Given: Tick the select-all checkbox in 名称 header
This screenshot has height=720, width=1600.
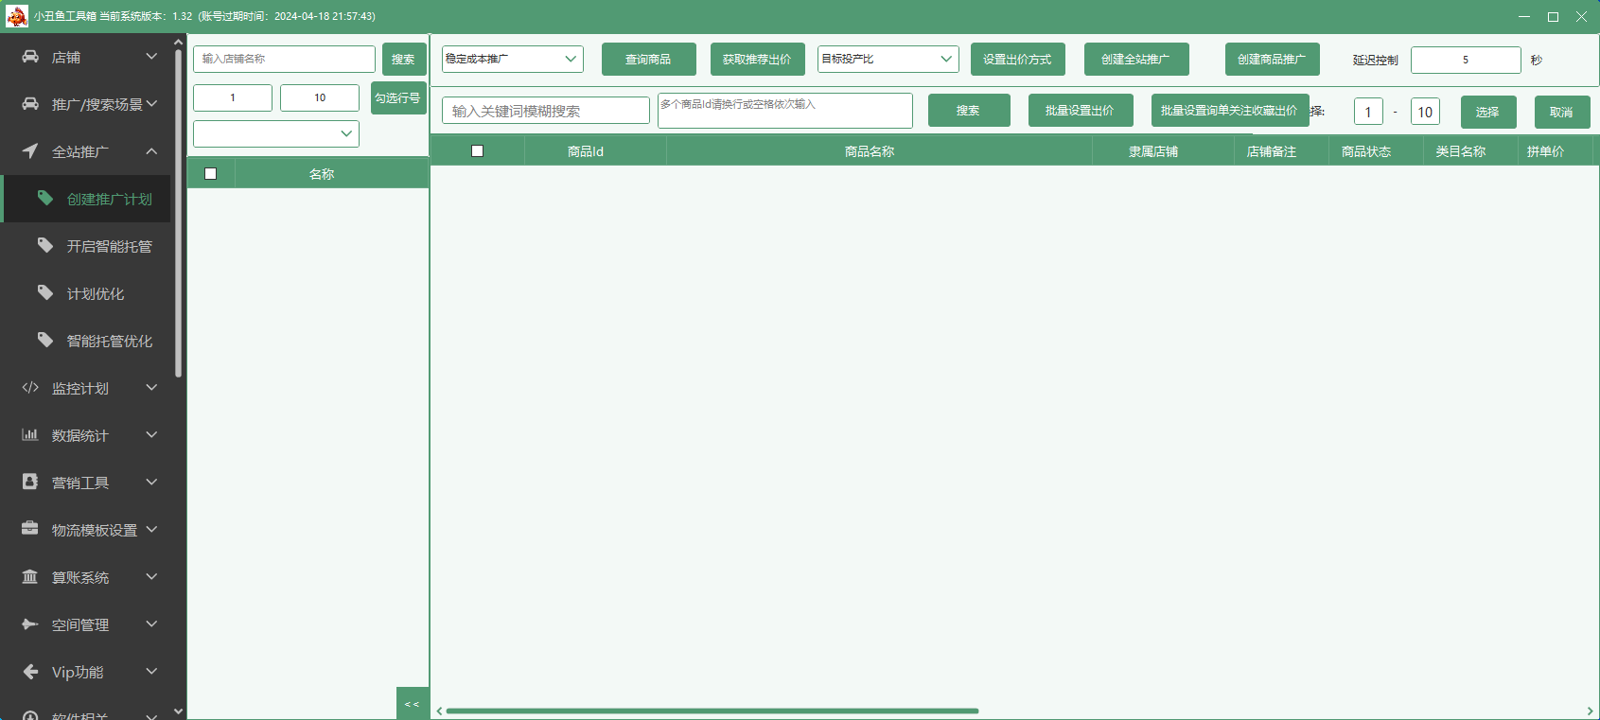Looking at the screenshot, I should point(211,174).
